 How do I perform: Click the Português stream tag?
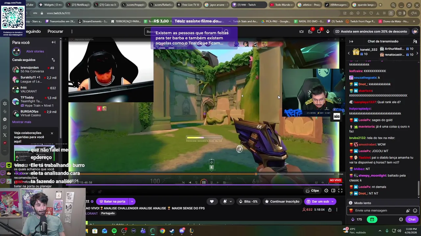tap(108, 213)
